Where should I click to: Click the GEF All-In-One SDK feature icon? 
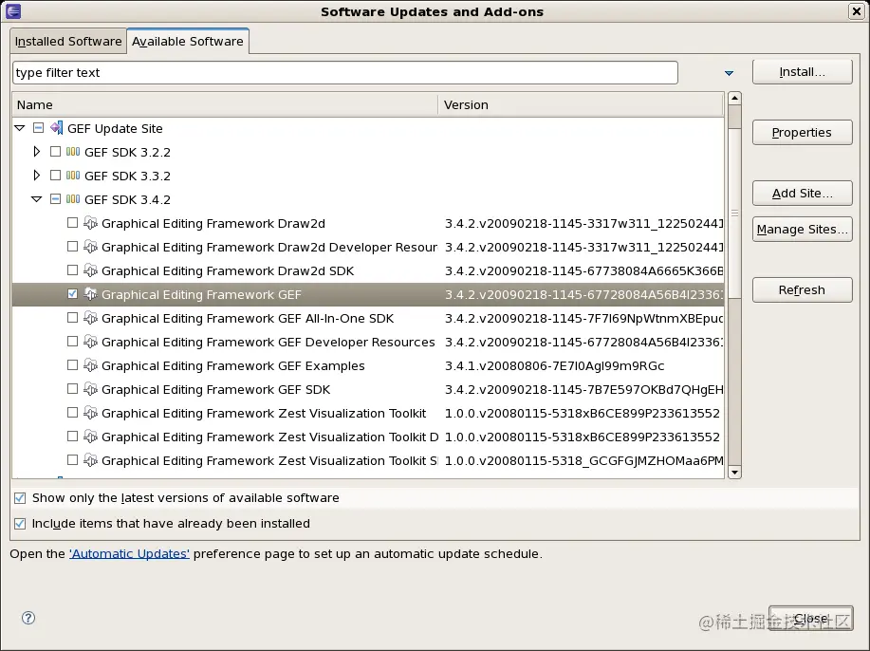click(90, 318)
